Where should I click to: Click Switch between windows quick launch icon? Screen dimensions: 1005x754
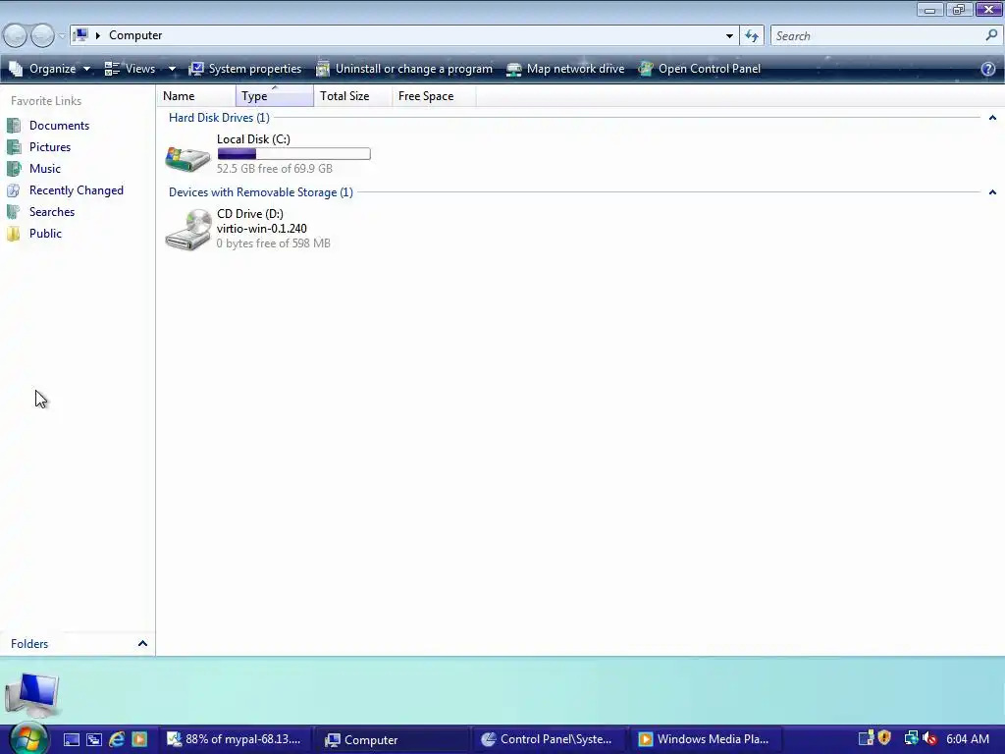click(x=93, y=740)
